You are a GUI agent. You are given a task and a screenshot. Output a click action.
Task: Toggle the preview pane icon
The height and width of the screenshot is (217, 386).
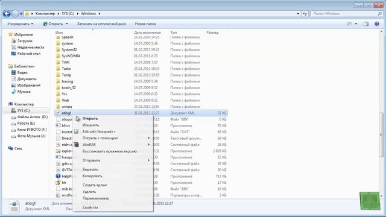tap(366, 24)
